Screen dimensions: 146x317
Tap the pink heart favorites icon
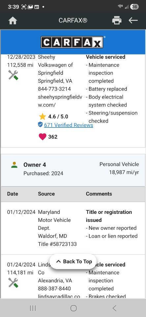pyautogui.click(x=42, y=137)
